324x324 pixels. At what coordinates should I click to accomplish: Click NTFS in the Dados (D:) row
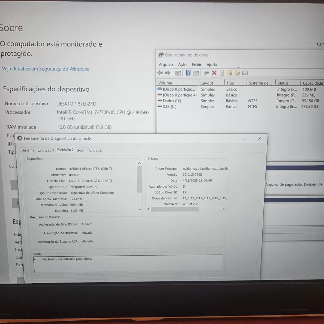click(253, 101)
